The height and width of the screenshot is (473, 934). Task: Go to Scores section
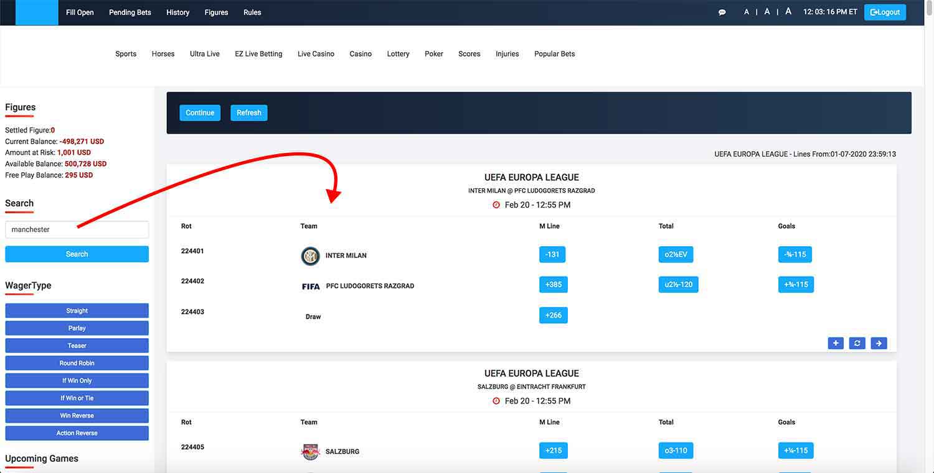tap(469, 54)
